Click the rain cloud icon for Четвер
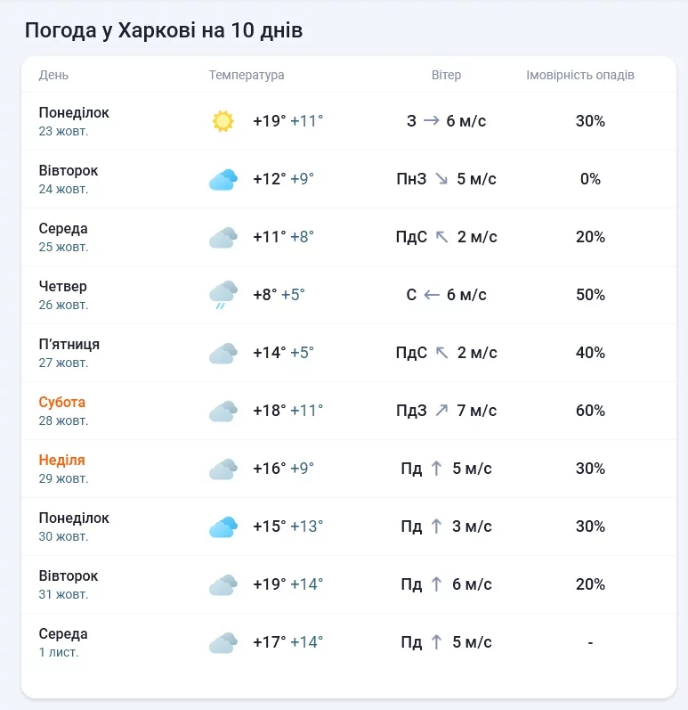The height and width of the screenshot is (710, 688). pos(223,294)
